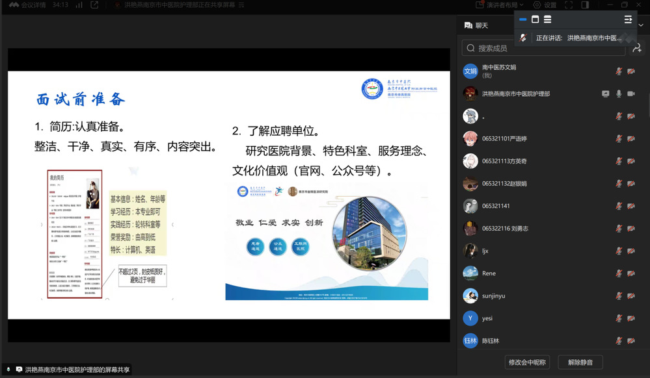Open the sharing options menu next to sharing notice

pyautogui.click(x=241, y=5)
